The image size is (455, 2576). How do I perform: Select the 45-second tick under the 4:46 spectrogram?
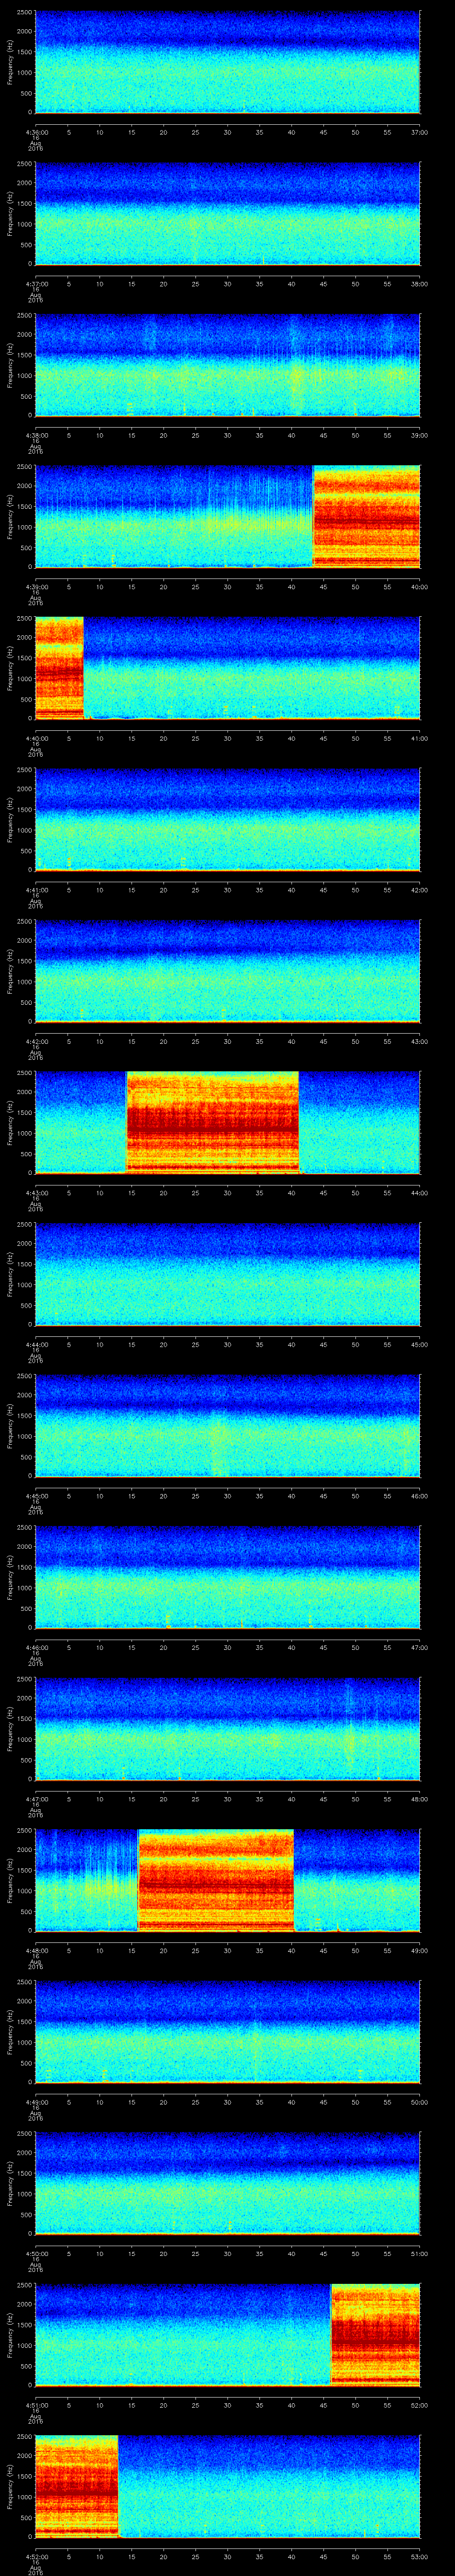(x=323, y=1648)
